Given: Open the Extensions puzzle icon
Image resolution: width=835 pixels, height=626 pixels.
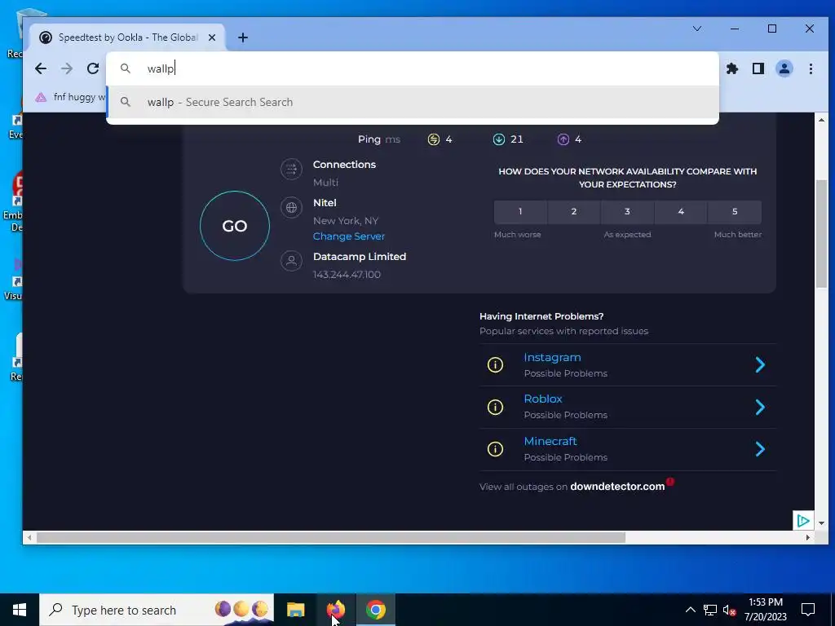Looking at the screenshot, I should [732, 68].
